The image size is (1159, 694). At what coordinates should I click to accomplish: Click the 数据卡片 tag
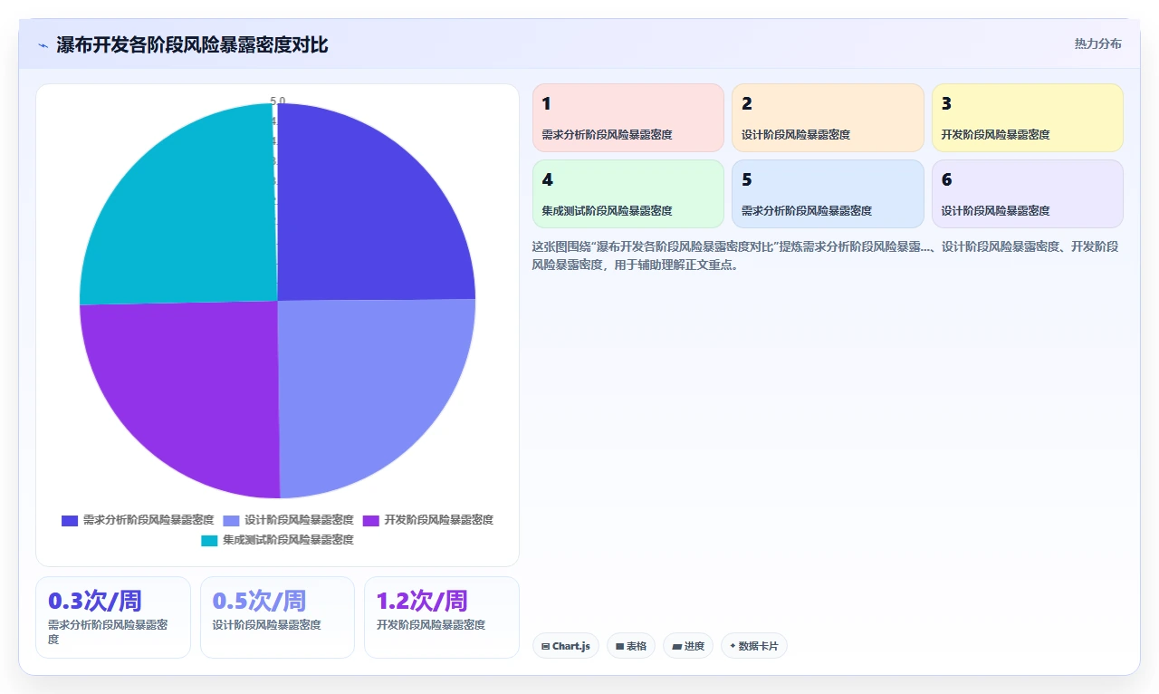[x=754, y=646]
